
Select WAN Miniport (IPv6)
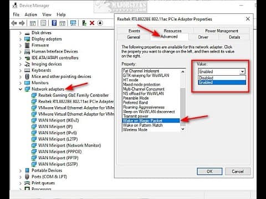[x=58, y=133]
